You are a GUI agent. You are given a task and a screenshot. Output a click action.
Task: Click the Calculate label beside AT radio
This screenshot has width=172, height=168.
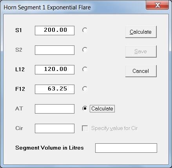tap(102, 108)
